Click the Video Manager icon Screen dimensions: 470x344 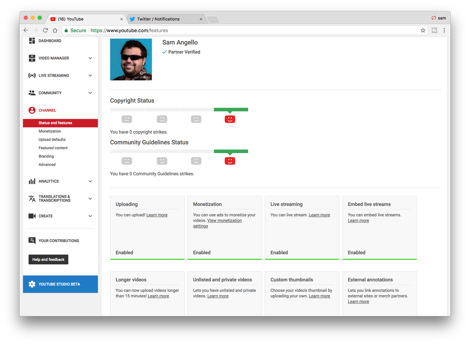pyautogui.click(x=32, y=58)
